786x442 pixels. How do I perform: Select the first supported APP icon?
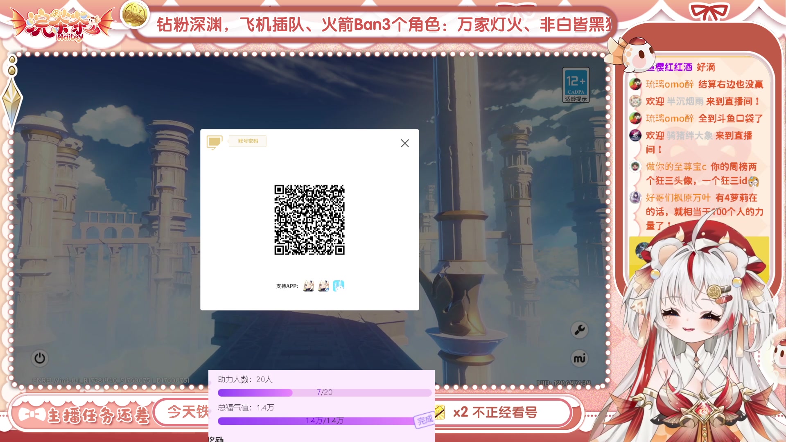point(308,286)
